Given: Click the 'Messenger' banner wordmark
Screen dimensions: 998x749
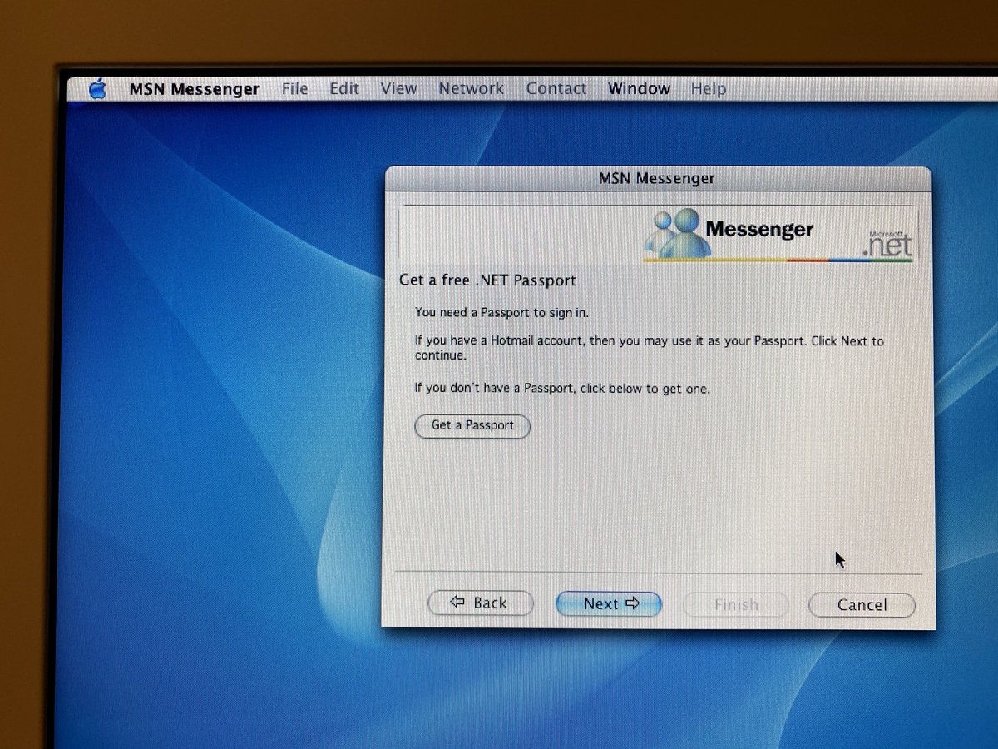Looking at the screenshot, I should (x=759, y=230).
